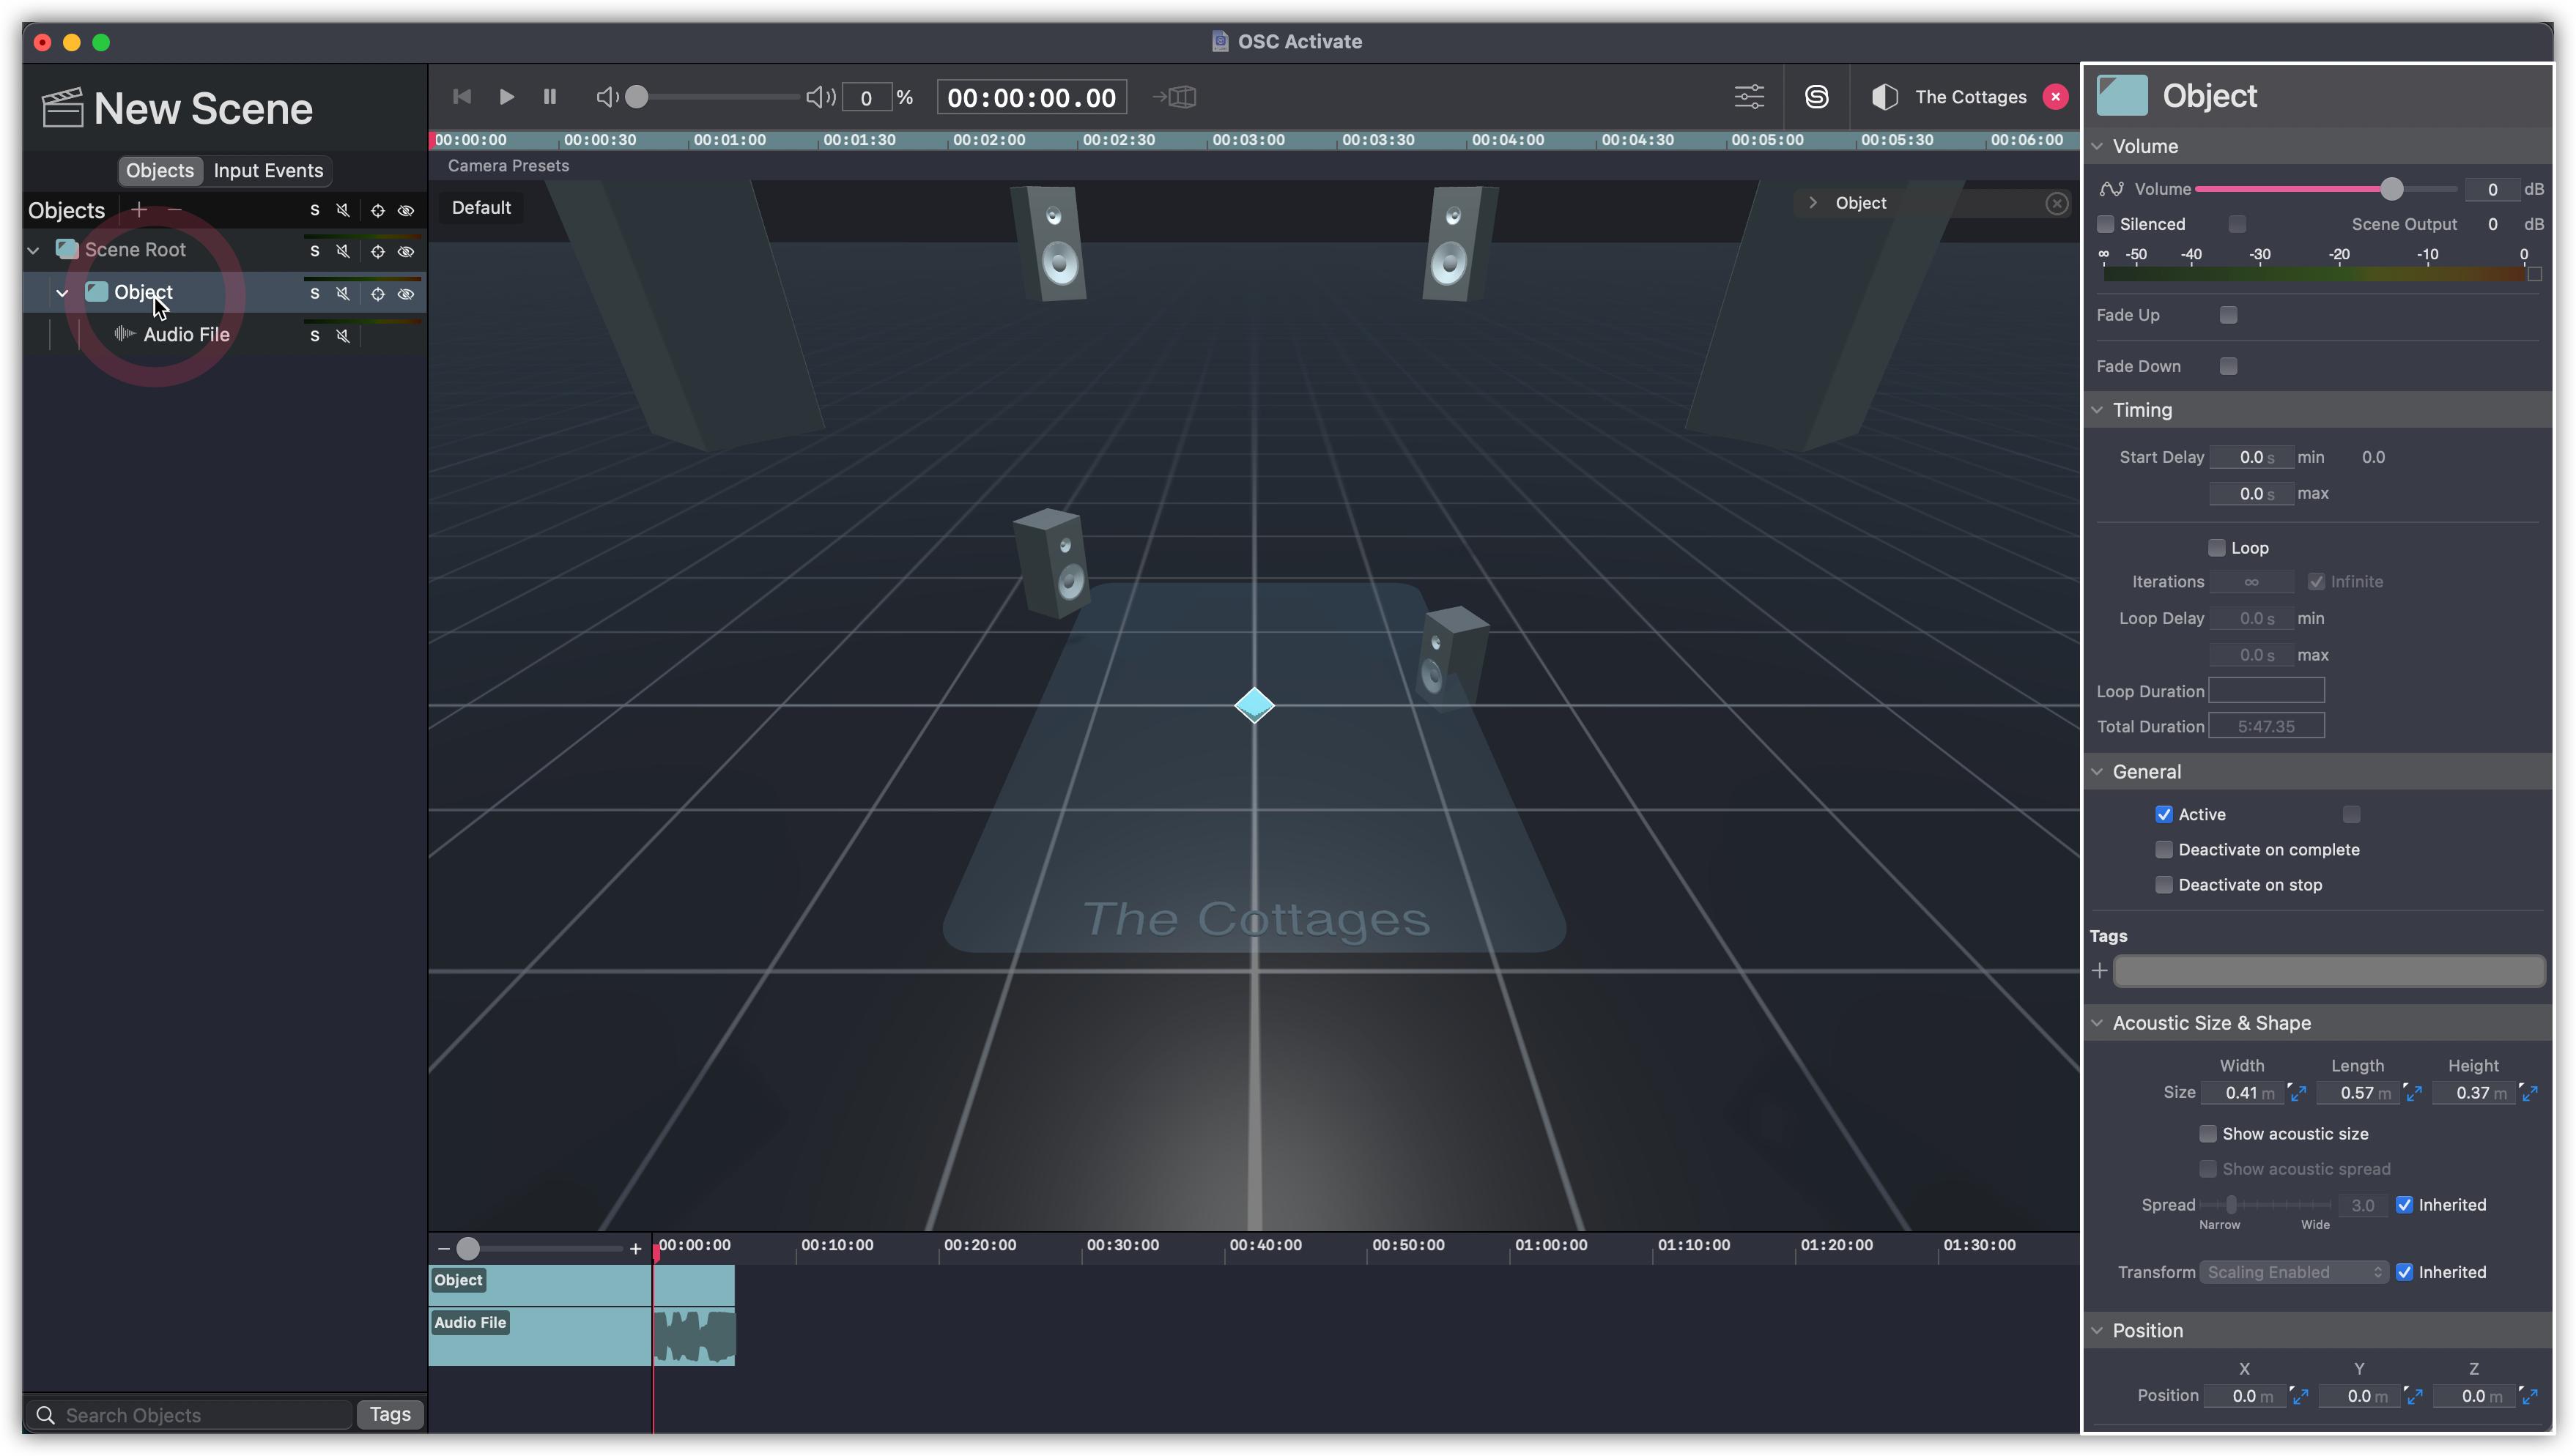Screen dimensions: 2576x1456
Task: Start playback with the play button
Action: point(506,97)
